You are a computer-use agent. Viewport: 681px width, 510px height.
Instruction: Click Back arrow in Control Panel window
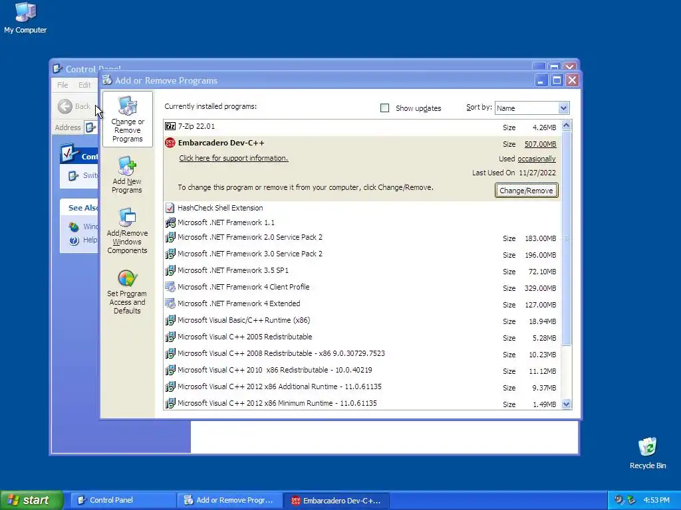tap(65, 106)
